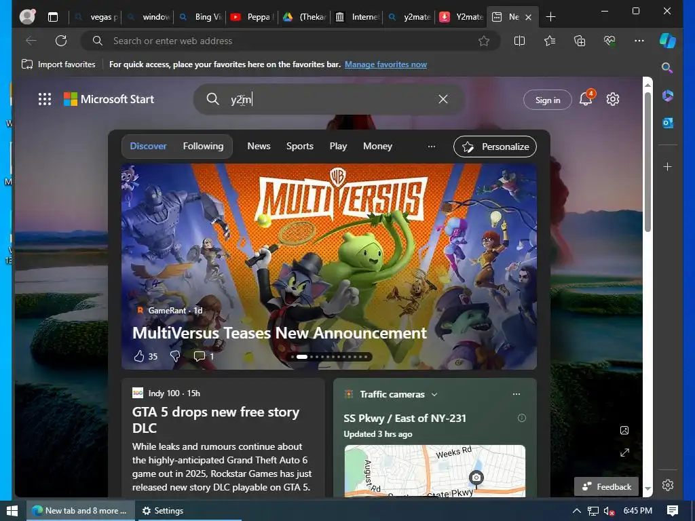Switch to the Thekar Drive tab
Image resolution: width=695 pixels, height=521 pixels.
pos(305,17)
